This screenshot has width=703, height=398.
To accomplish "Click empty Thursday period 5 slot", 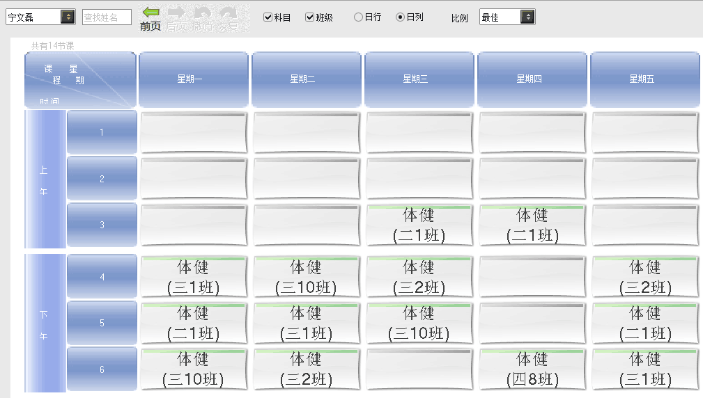I will [x=532, y=324].
